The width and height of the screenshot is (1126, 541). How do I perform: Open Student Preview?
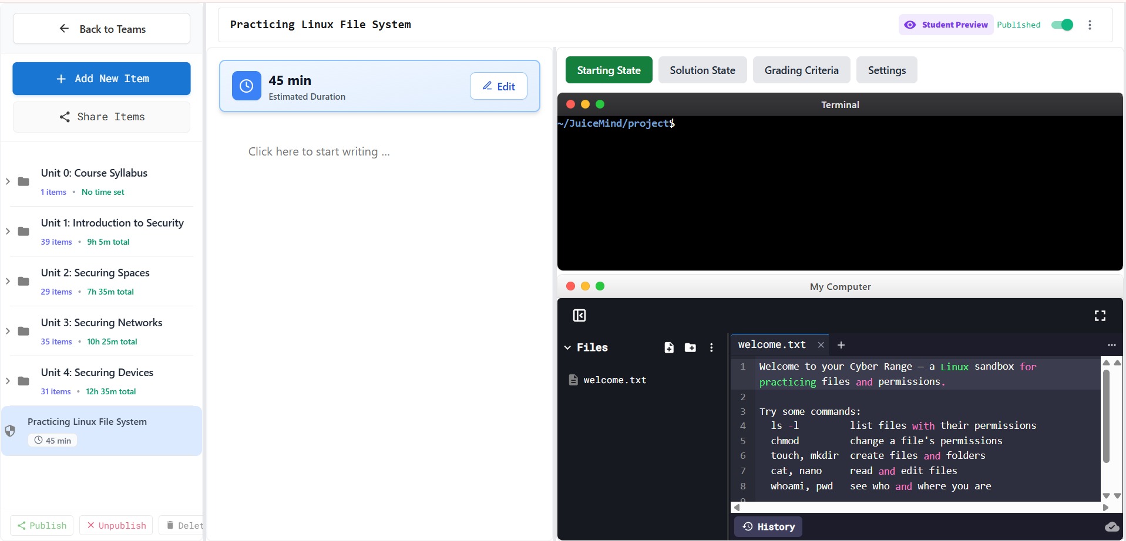tap(946, 25)
